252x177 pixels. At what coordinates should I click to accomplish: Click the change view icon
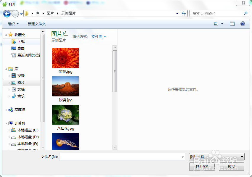coord(216,24)
